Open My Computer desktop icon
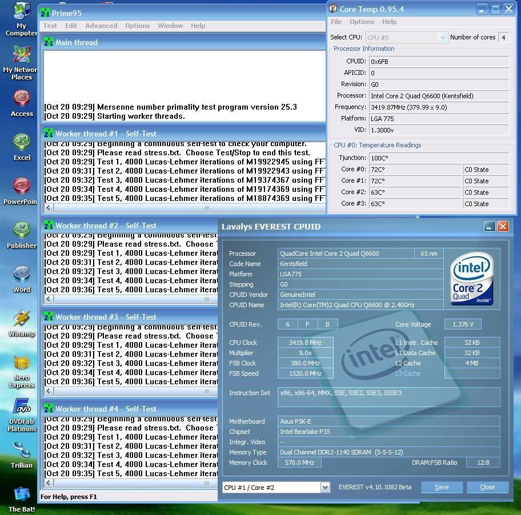 coord(21,19)
